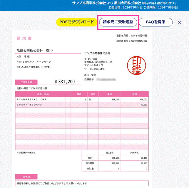The image size is (189, 188).
Task: Select the billed amount ￥331,200
Action: coord(67,82)
